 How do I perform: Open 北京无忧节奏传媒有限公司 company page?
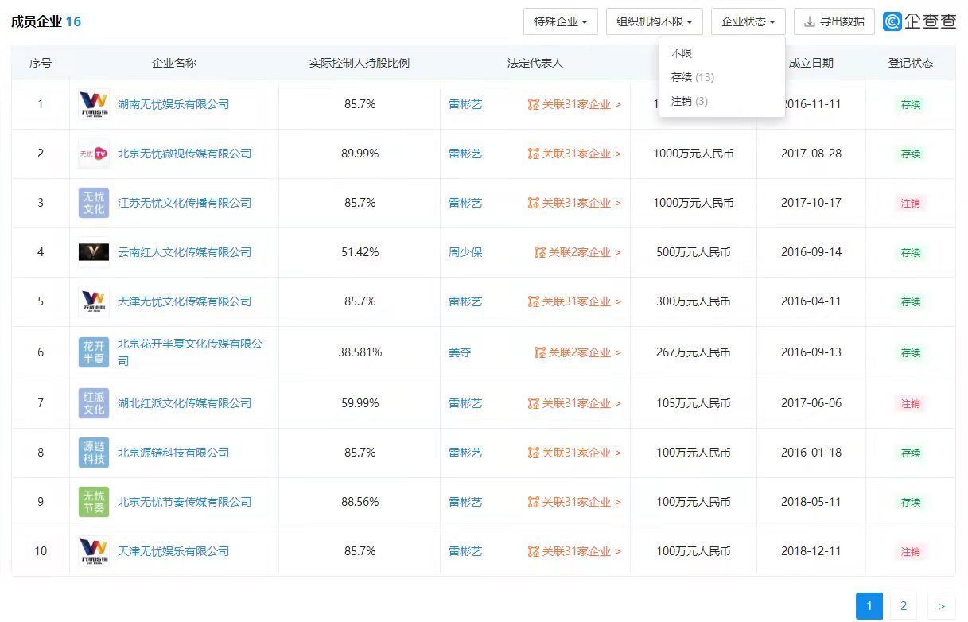tap(185, 502)
